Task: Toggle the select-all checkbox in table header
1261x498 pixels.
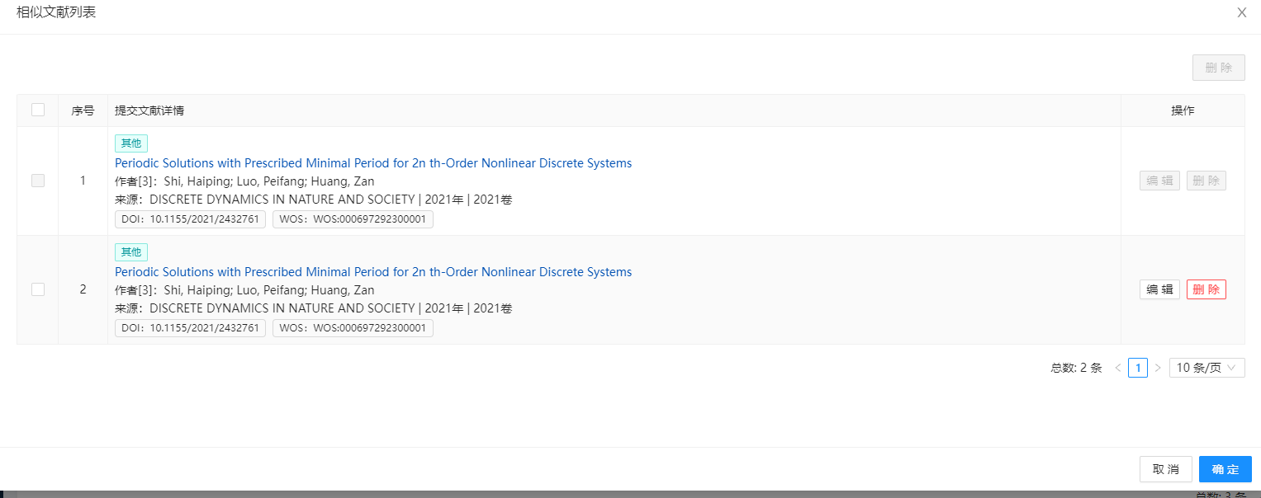Action: tap(38, 110)
